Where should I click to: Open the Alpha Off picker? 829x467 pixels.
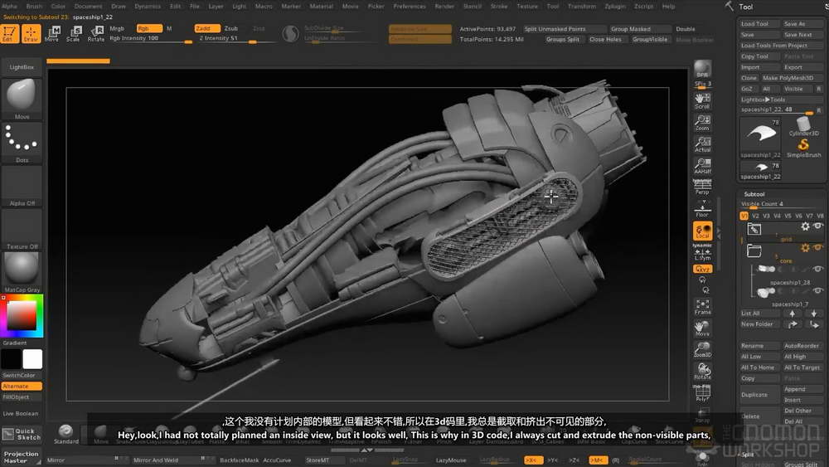pyautogui.click(x=22, y=186)
